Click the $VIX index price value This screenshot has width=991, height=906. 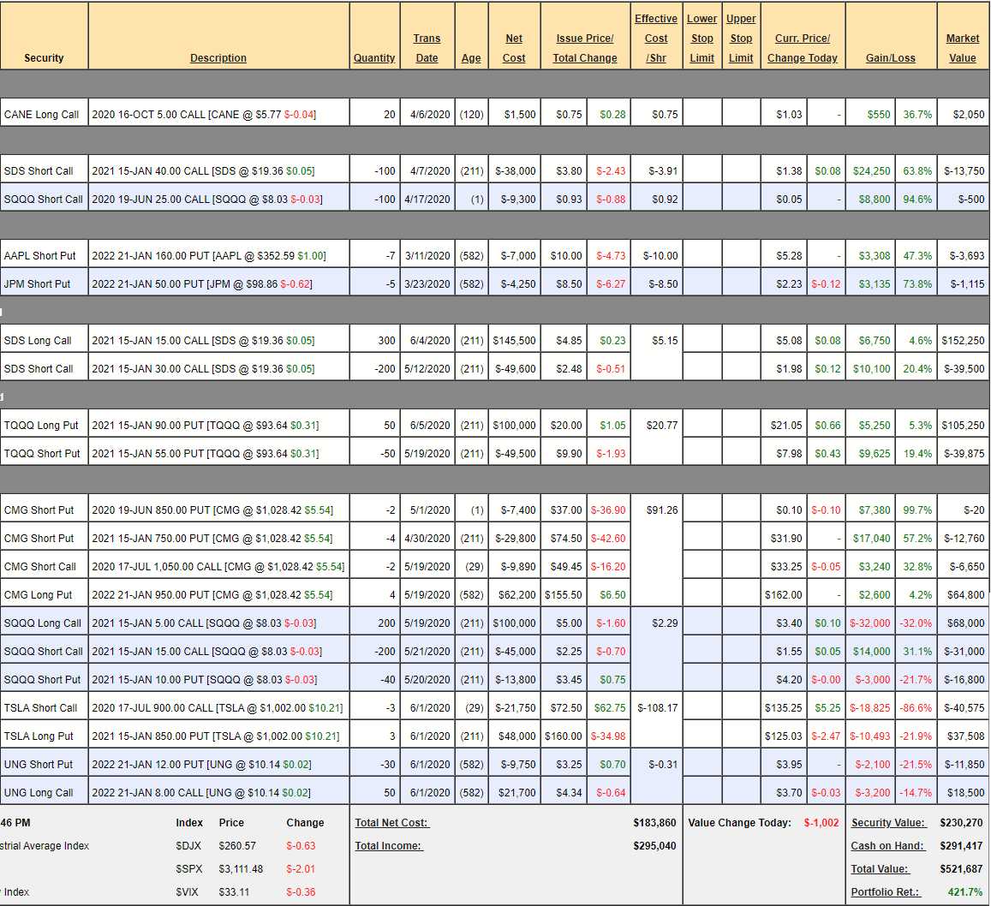(x=234, y=892)
